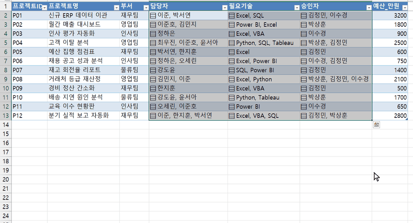413x223 pixels.
Task: Click the list icon beside 최우진, 이준호, 윤서아
Action: point(153,43)
